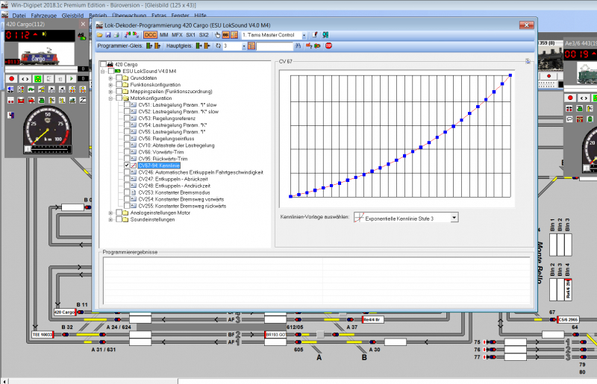
Task: Select CV246 Automatisches Entkuppeln tree entry
Action: tap(200, 172)
